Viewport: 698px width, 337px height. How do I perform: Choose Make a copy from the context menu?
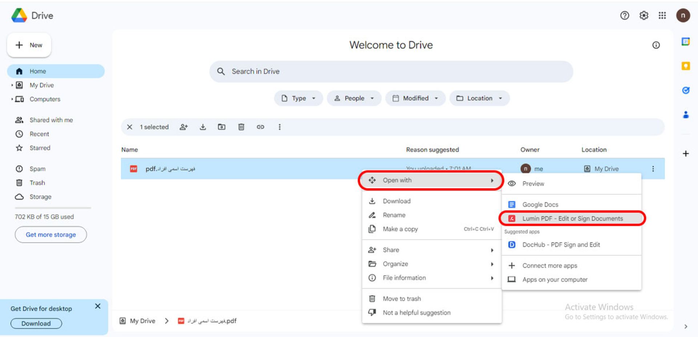click(x=432, y=229)
